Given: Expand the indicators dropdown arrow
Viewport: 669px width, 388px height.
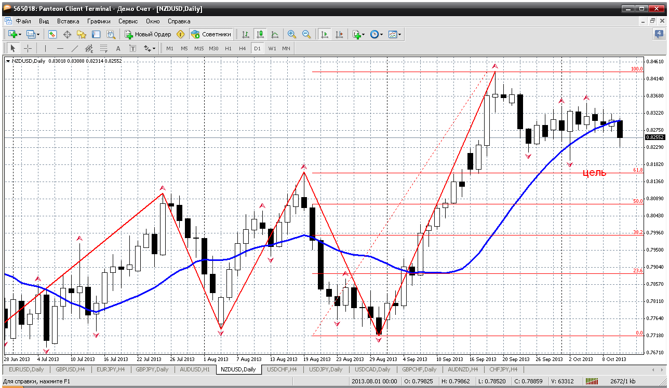Looking at the screenshot, I should click(x=364, y=34).
